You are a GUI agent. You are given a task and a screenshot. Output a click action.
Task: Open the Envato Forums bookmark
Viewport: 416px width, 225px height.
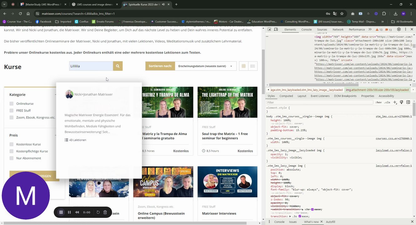pos(102,22)
